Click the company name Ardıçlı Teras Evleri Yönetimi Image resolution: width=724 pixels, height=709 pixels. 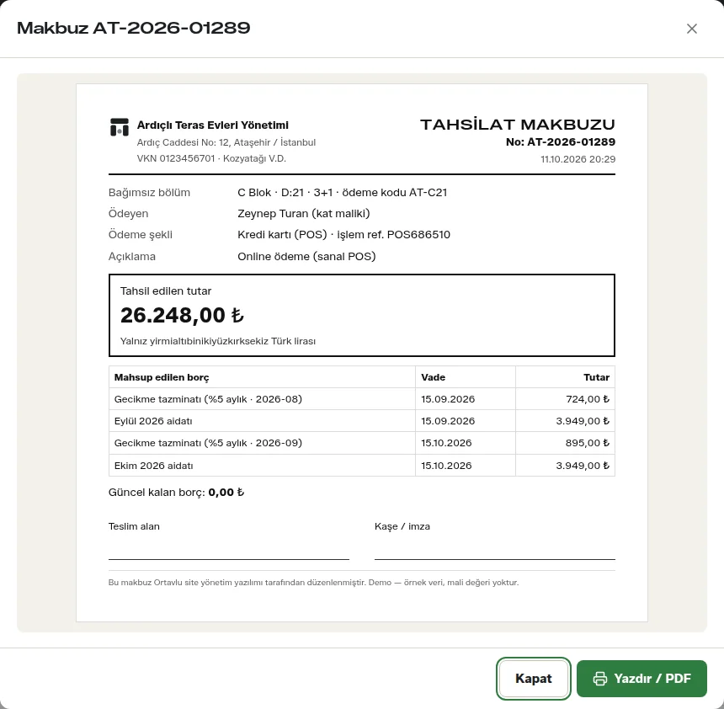[212, 125]
